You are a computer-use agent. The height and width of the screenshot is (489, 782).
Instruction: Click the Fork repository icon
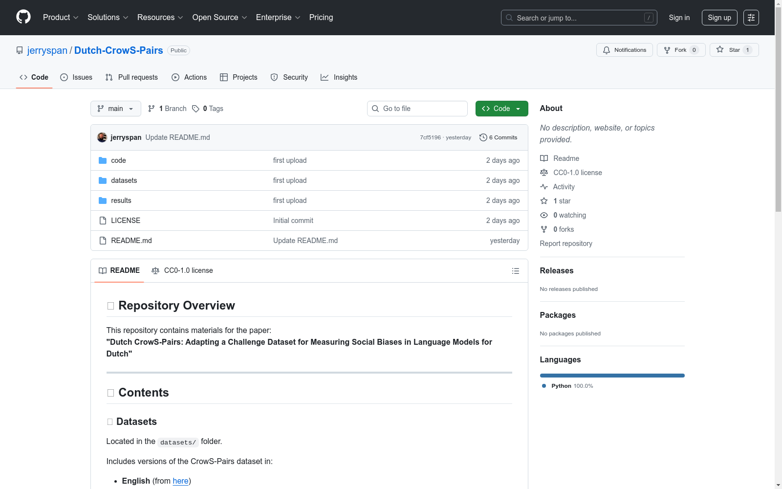tap(667, 50)
